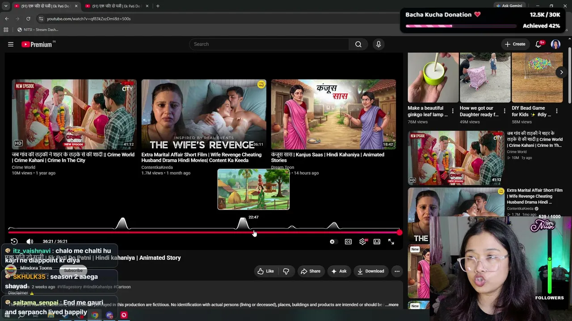Replay the video from the player controls
The height and width of the screenshot is (321, 572).
tap(14, 241)
